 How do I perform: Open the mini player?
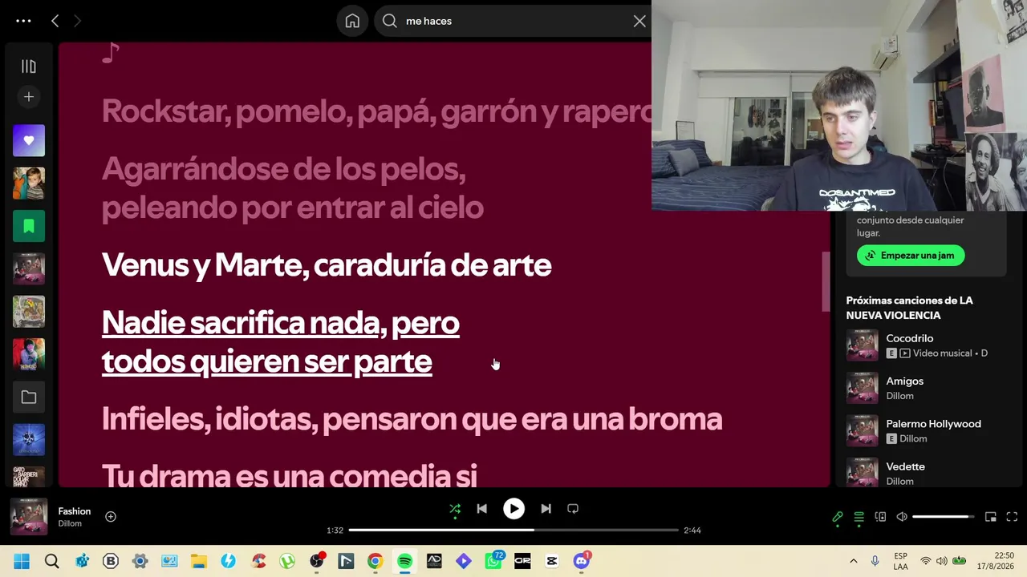pos(991,517)
